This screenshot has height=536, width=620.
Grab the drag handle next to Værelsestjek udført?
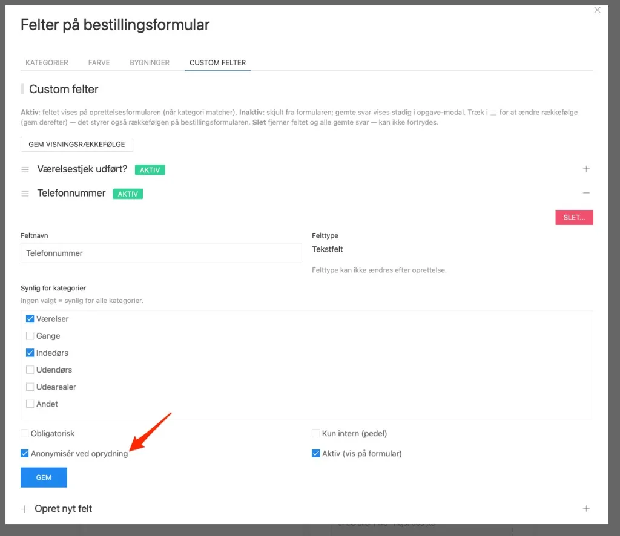click(x=25, y=170)
